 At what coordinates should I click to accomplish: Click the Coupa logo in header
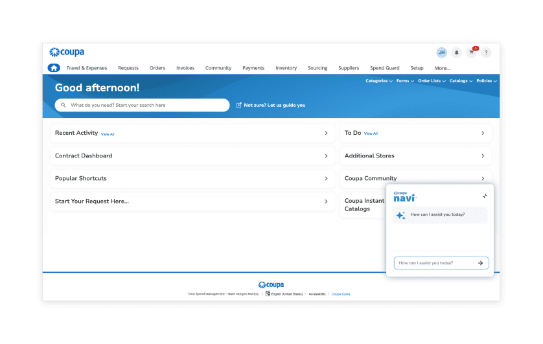pyautogui.click(x=67, y=52)
